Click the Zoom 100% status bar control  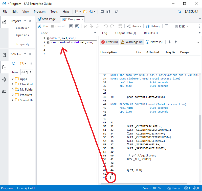coord(151,188)
